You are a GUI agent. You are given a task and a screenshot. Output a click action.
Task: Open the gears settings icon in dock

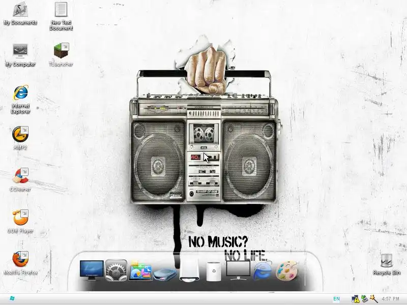(x=116, y=270)
